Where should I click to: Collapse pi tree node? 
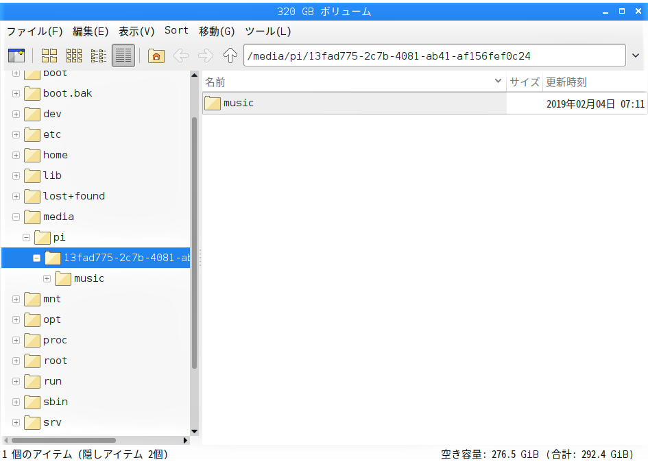[27, 238]
